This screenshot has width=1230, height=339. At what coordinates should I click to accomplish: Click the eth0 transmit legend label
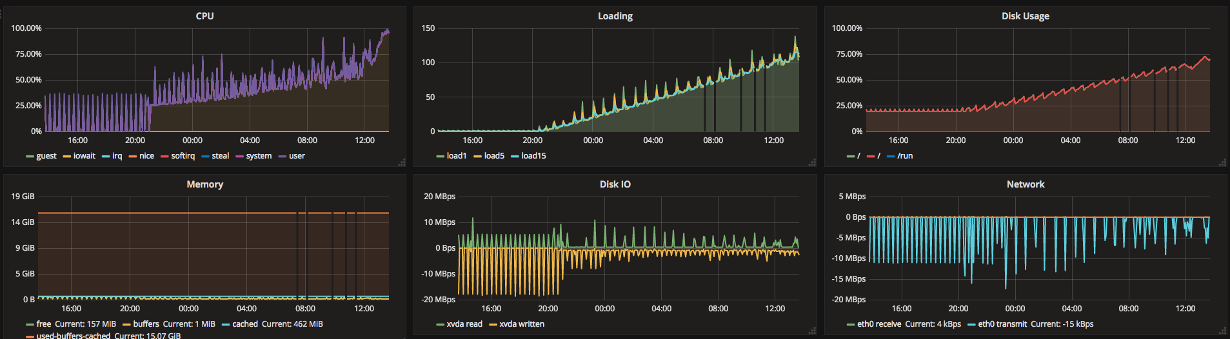(1002, 324)
